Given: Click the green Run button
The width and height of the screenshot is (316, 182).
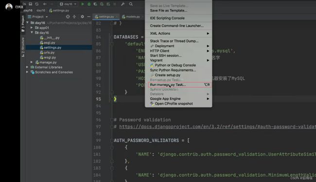Looking at the screenshot, I should tap(83, 4).
